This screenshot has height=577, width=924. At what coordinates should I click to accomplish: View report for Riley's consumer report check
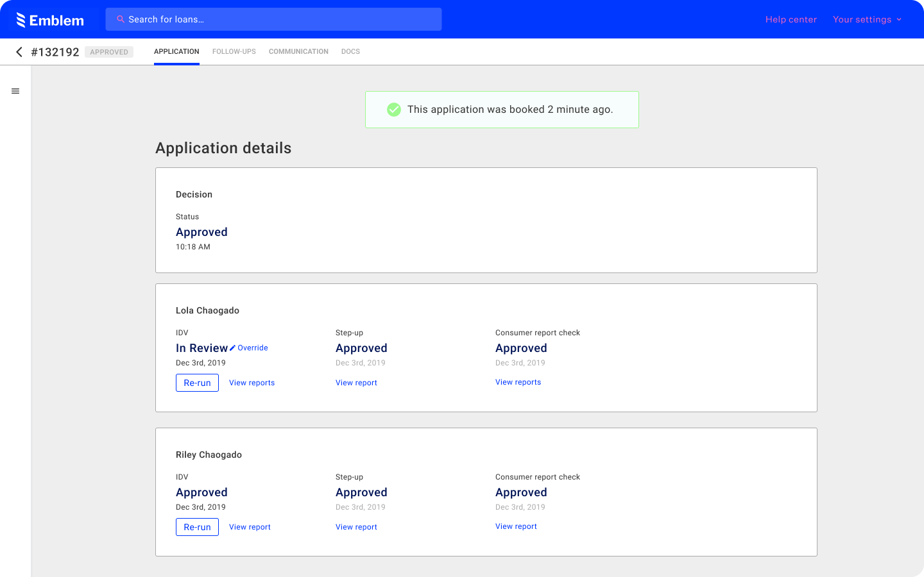click(x=516, y=526)
